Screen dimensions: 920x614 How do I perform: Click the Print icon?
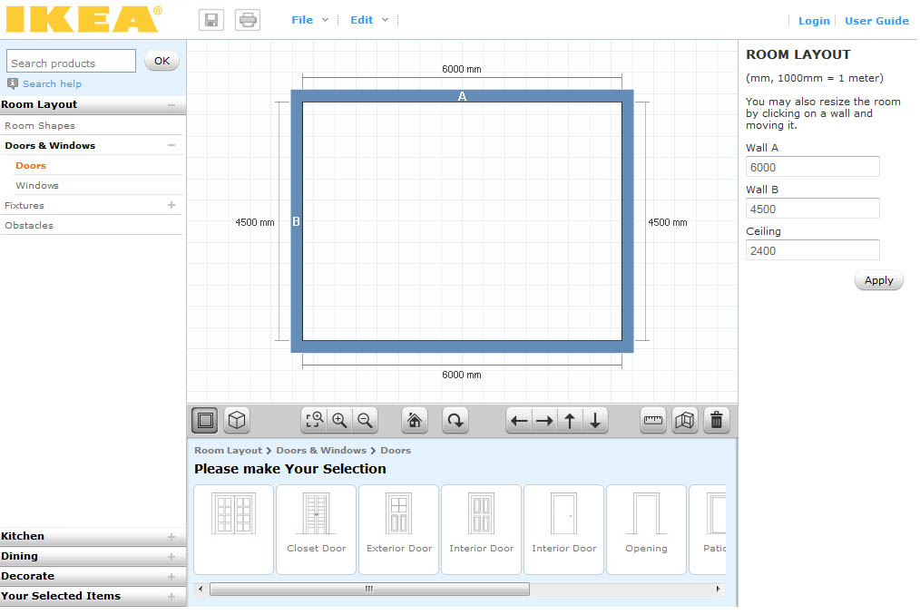point(248,20)
